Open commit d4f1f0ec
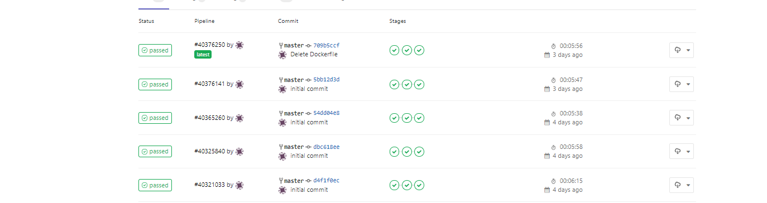The height and width of the screenshot is (203, 767). click(x=327, y=181)
